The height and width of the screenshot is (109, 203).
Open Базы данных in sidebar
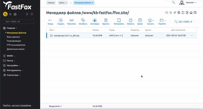click(13, 37)
